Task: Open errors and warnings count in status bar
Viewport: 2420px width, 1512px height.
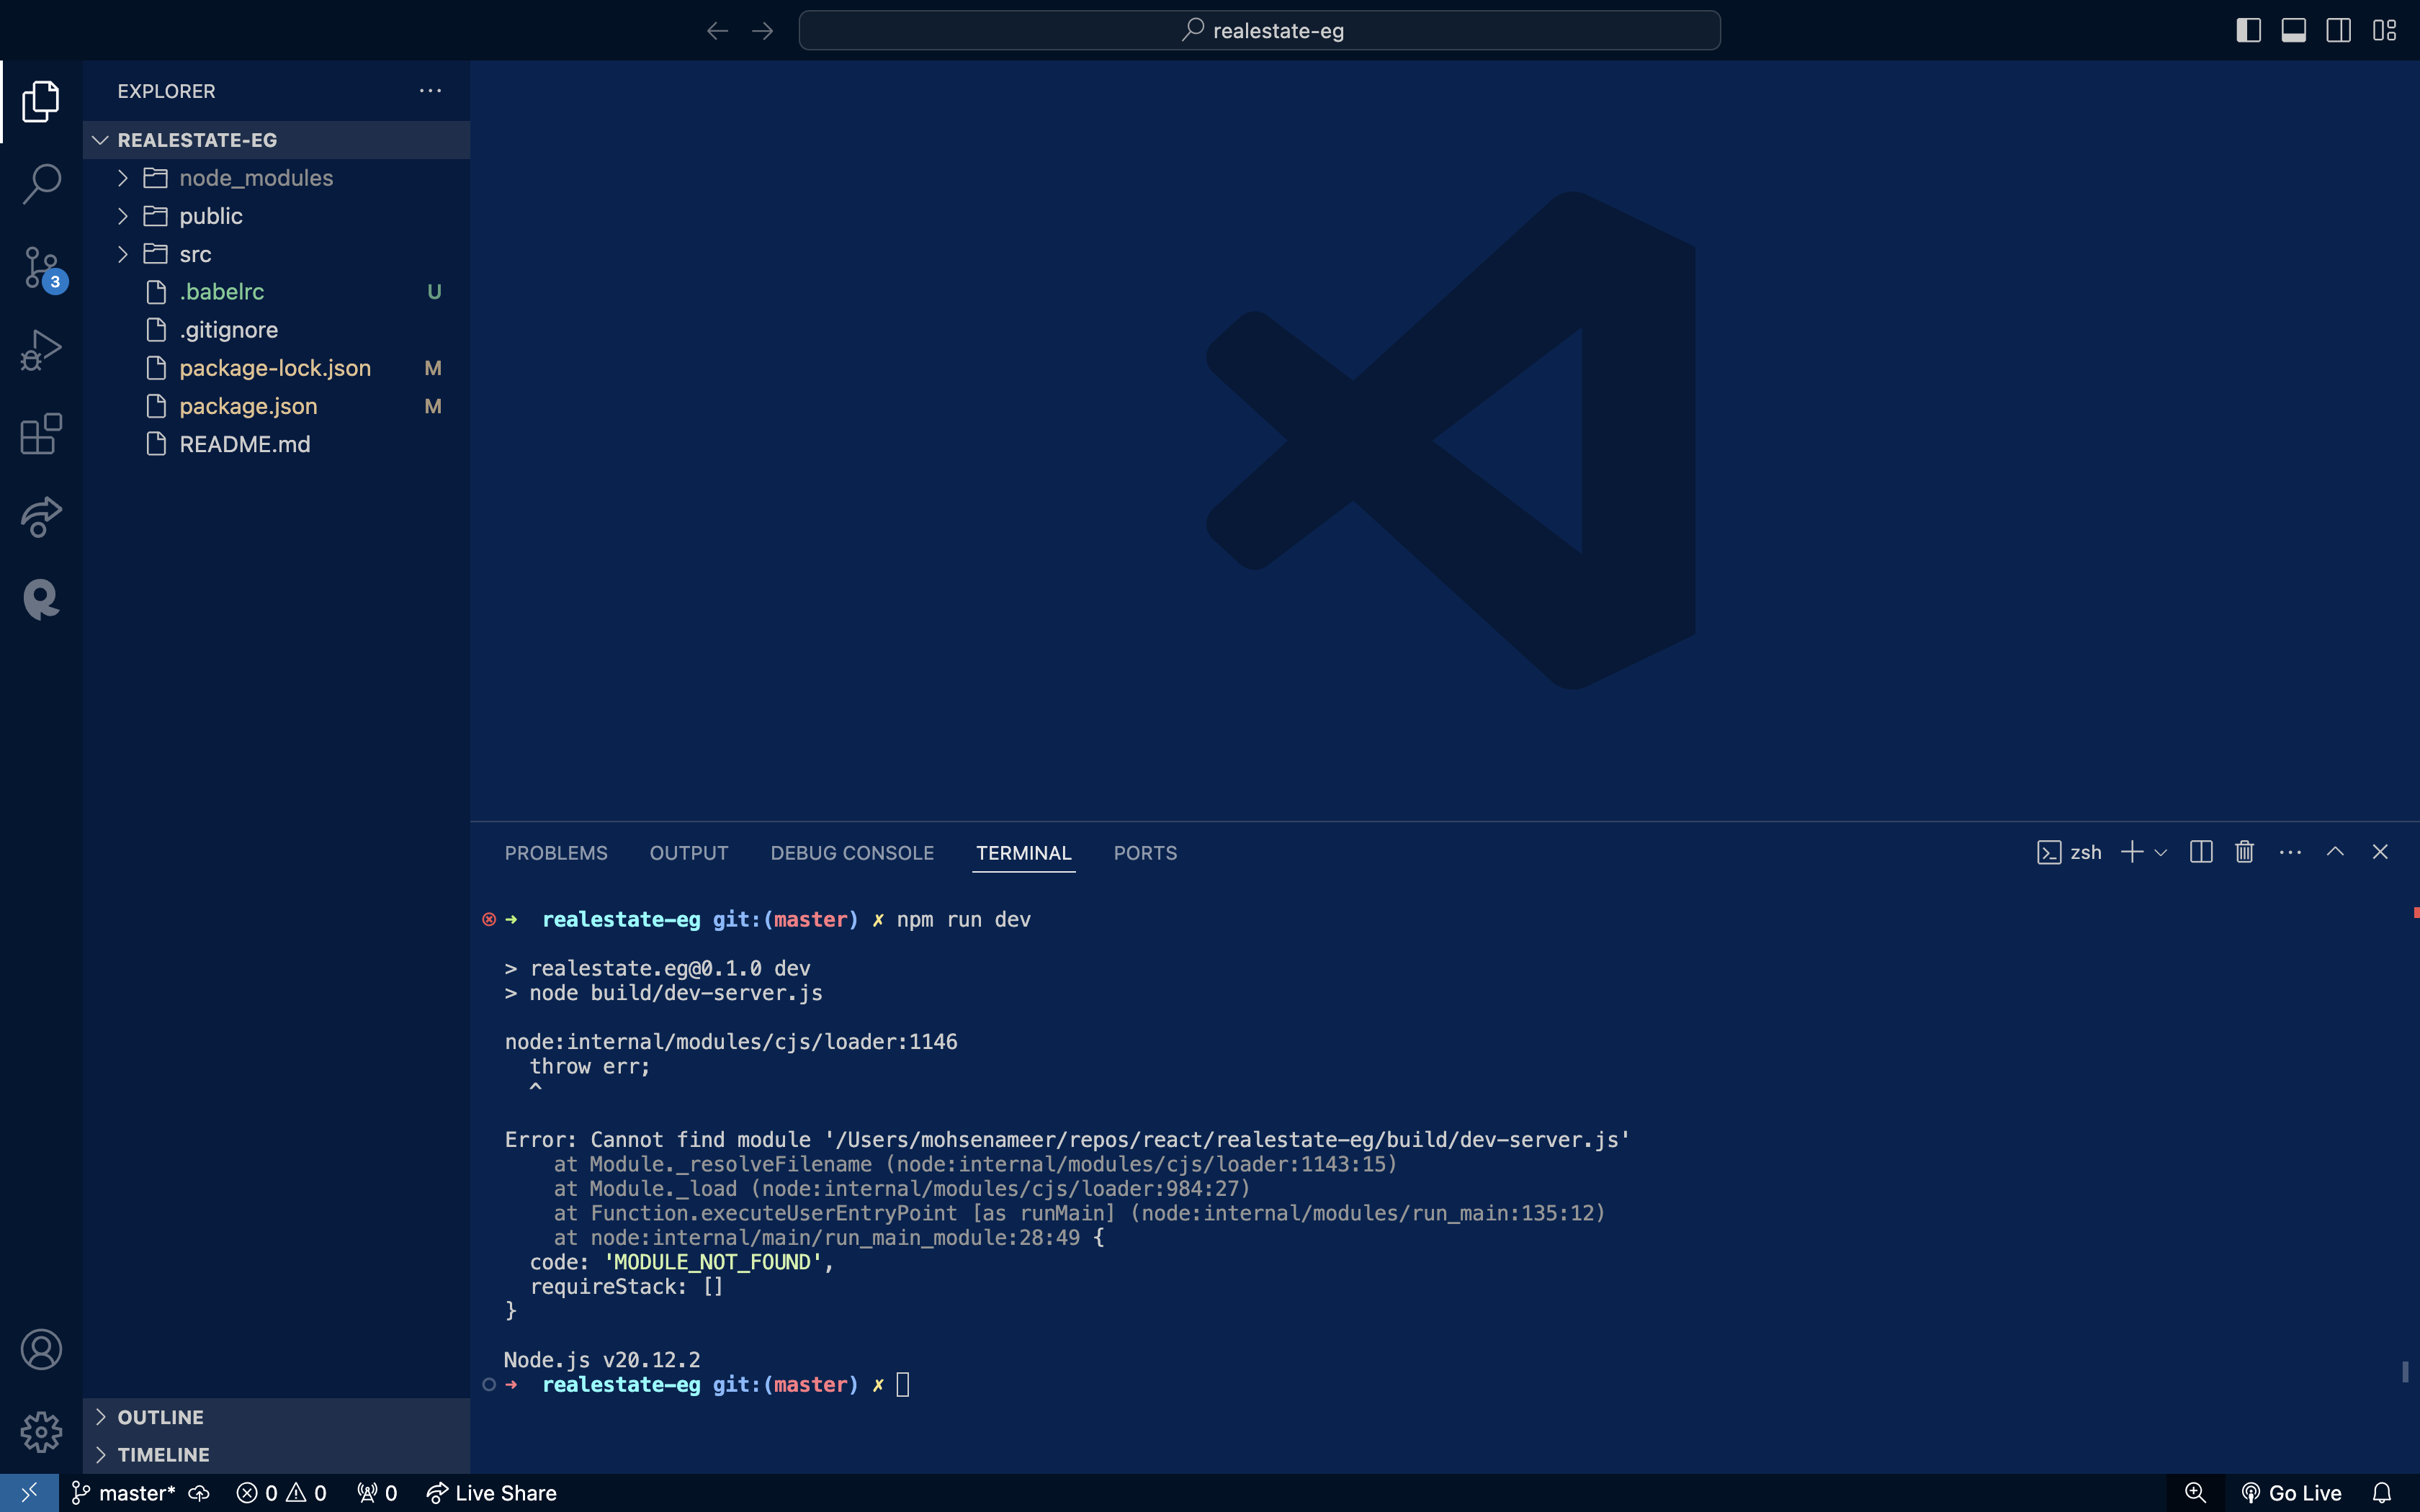Action: pos(281,1493)
